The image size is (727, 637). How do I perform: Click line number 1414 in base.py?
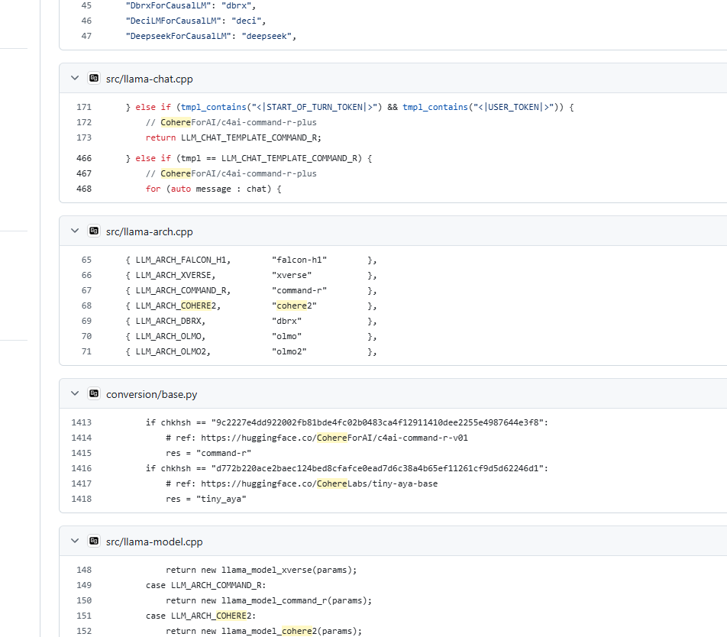coord(82,438)
